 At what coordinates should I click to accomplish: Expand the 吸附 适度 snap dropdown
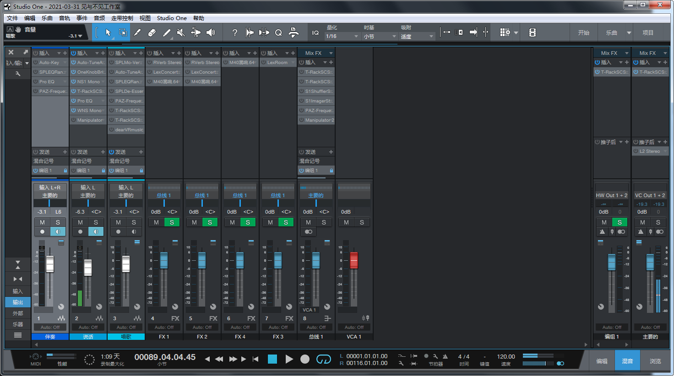tap(417, 36)
